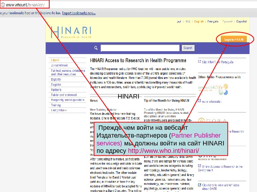Click the Login to HINARI button

pos(234,39)
